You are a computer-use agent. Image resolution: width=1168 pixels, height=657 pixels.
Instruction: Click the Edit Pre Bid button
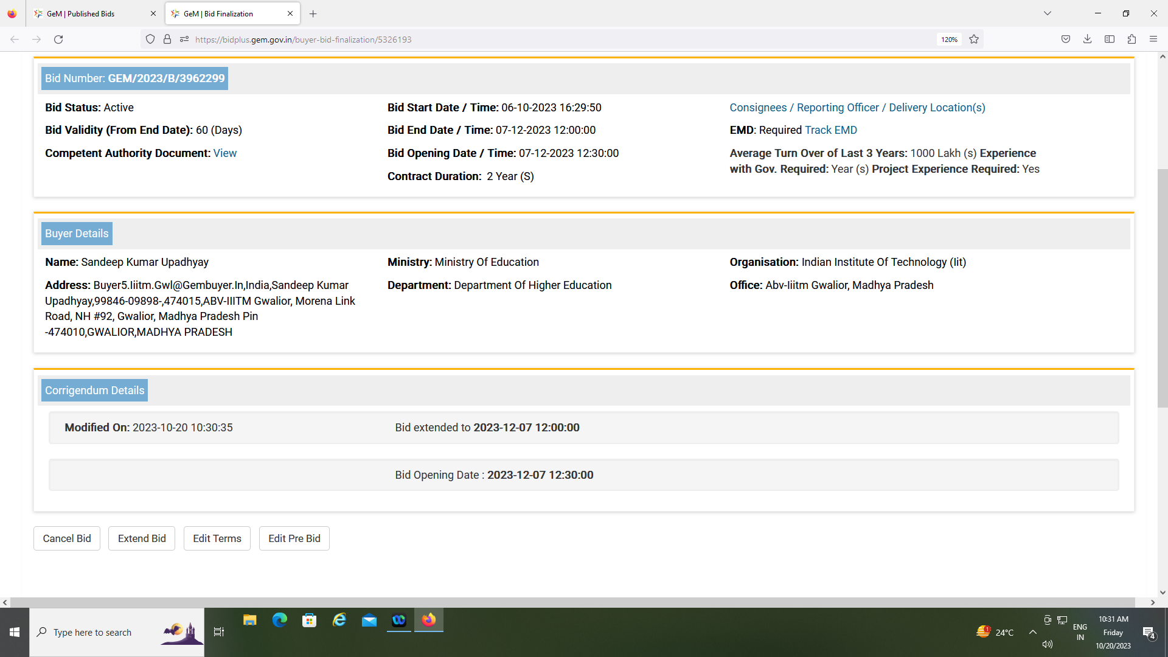tap(294, 538)
